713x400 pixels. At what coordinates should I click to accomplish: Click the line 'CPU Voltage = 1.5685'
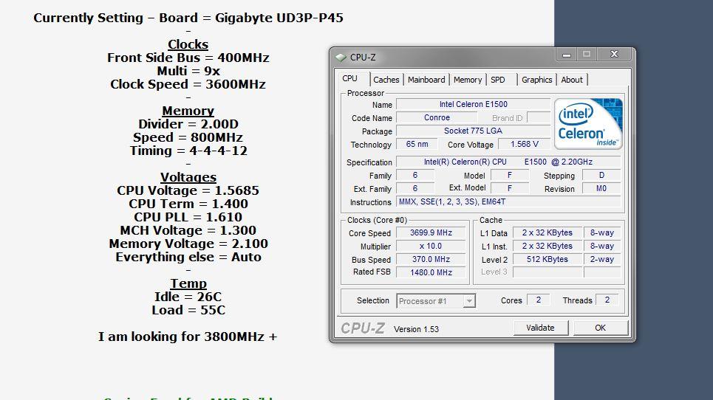pyautogui.click(x=188, y=190)
